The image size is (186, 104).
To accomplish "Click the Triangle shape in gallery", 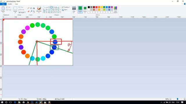I will click(x=58, y=7).
